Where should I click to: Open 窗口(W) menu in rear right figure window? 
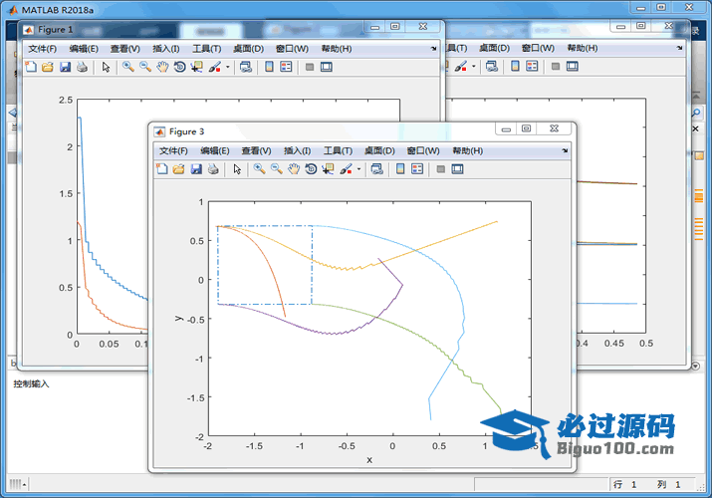pyautogui.click(x=538, y=48)
